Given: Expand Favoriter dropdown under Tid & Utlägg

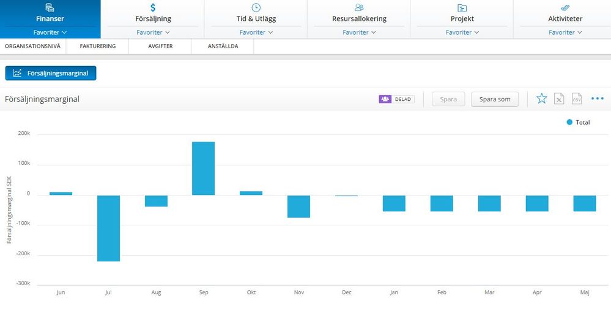Looking at the screenshot, I should (256, 32).
